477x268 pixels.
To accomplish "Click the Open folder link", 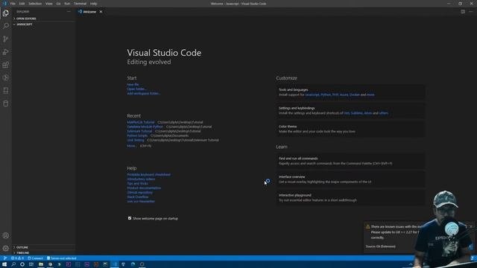I will click(x=136, y=89).
